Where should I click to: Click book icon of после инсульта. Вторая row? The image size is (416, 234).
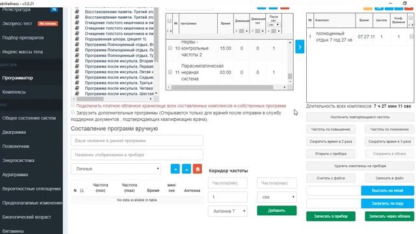(77, 60)
